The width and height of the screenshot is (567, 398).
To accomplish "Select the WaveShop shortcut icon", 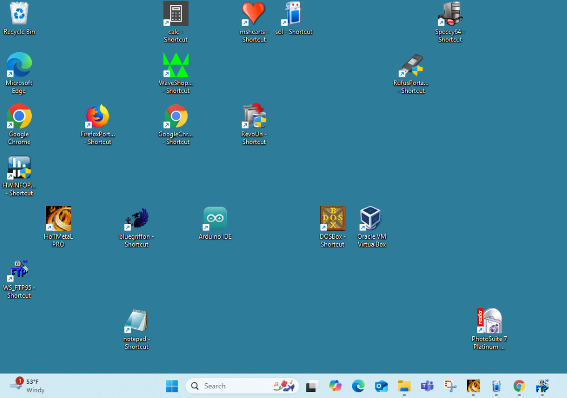I will (x=176, y=65).
